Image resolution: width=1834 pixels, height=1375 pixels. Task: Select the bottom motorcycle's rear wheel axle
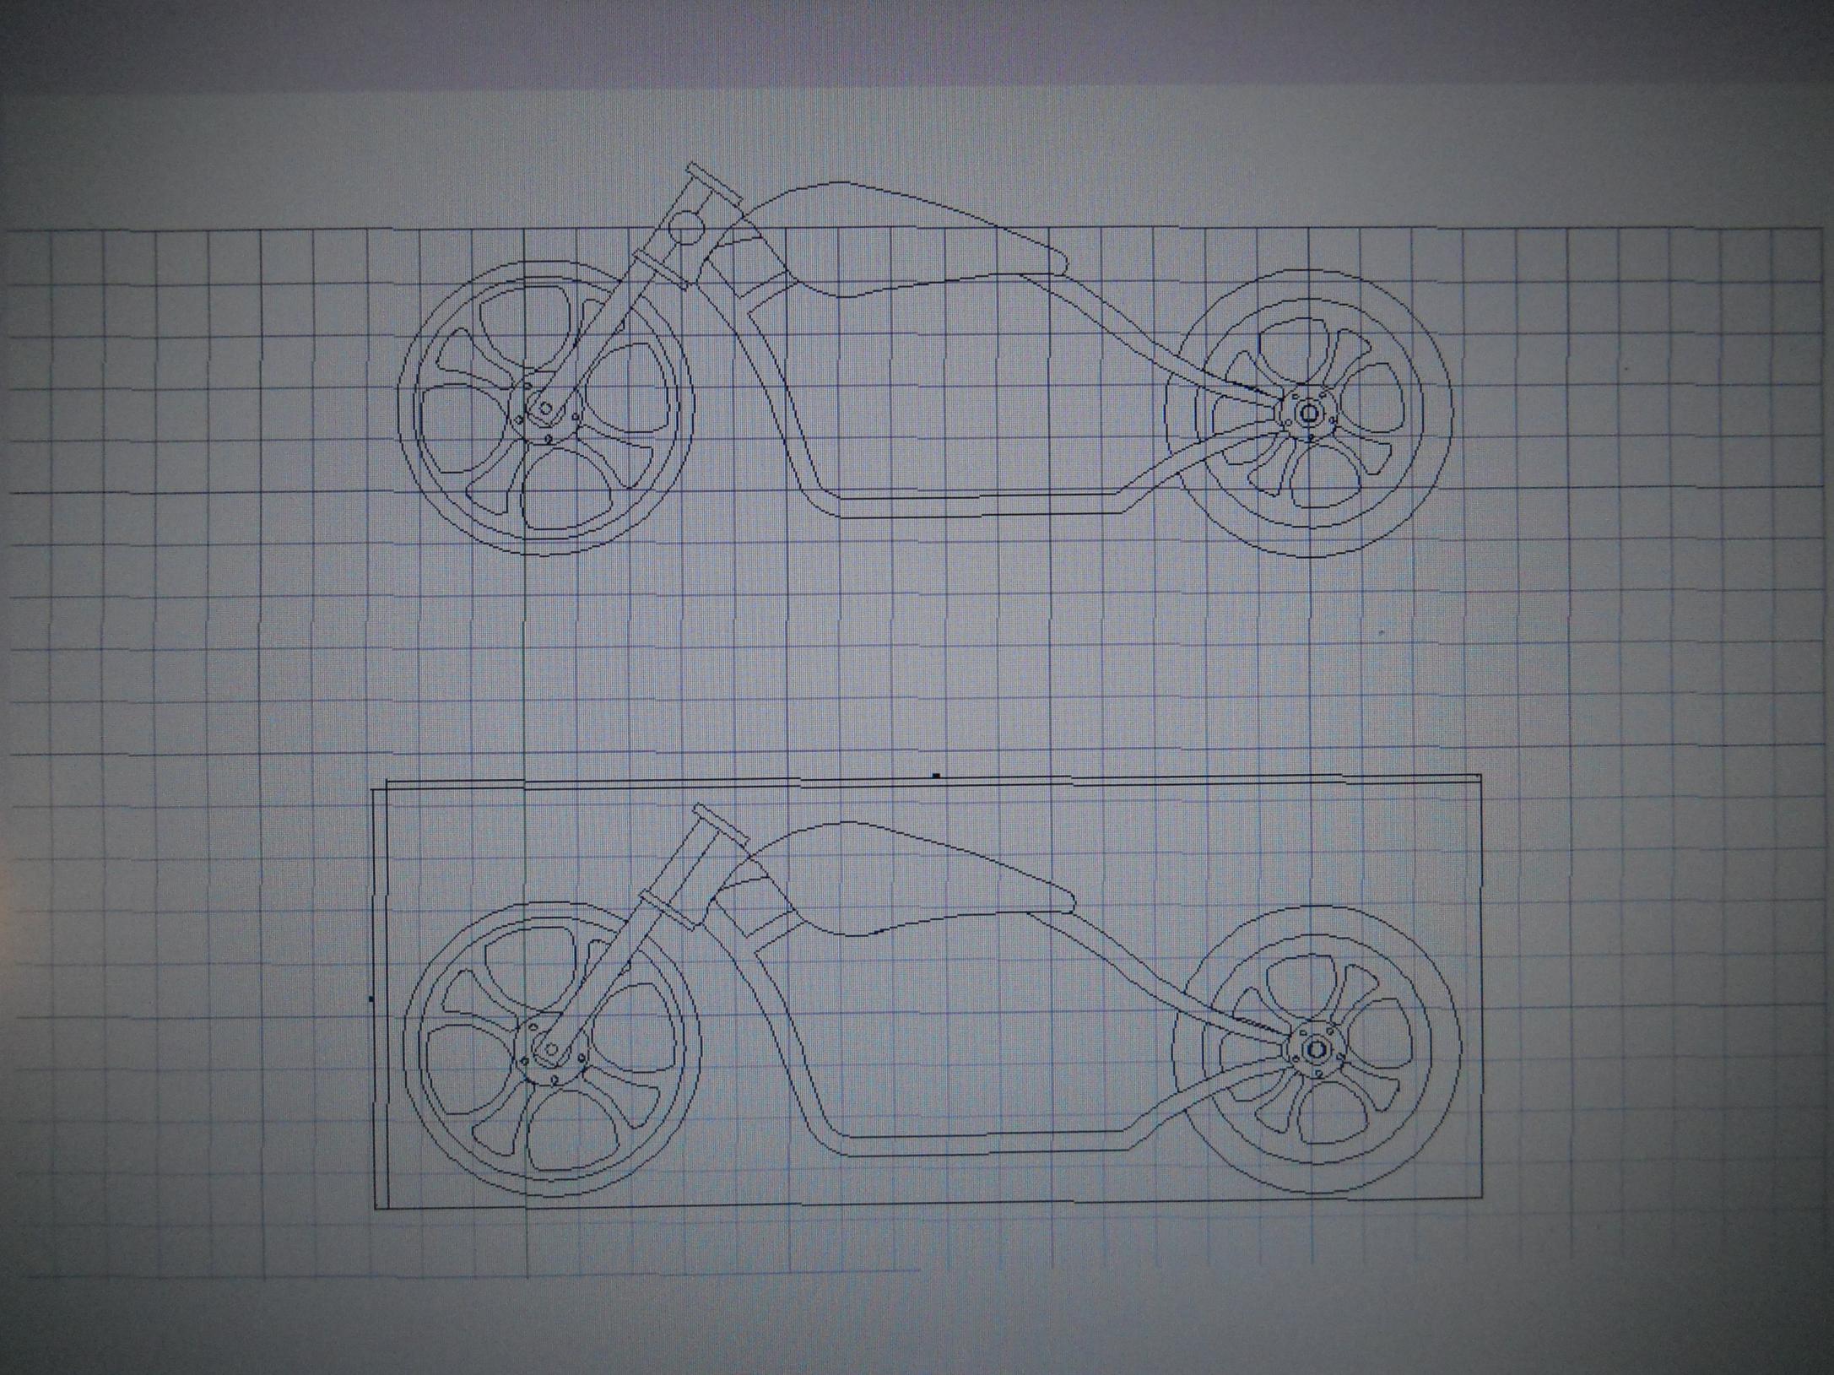tap(1317, 1050)
